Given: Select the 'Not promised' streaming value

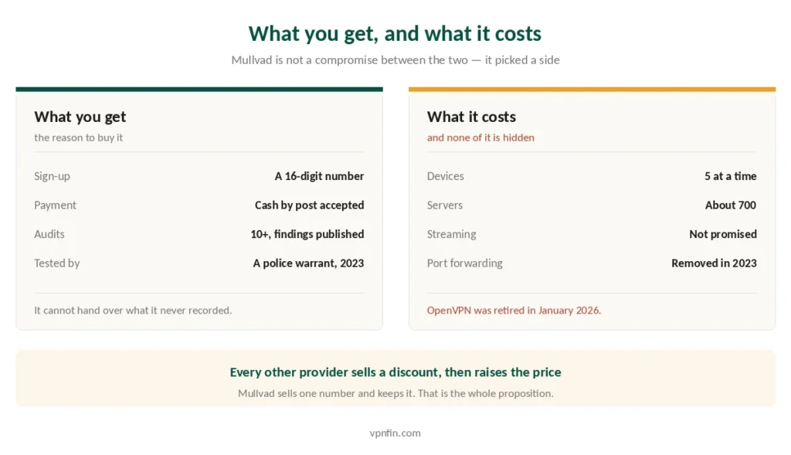Looking at the screenshot, I should pyautogui.click(x=723, y=234).
